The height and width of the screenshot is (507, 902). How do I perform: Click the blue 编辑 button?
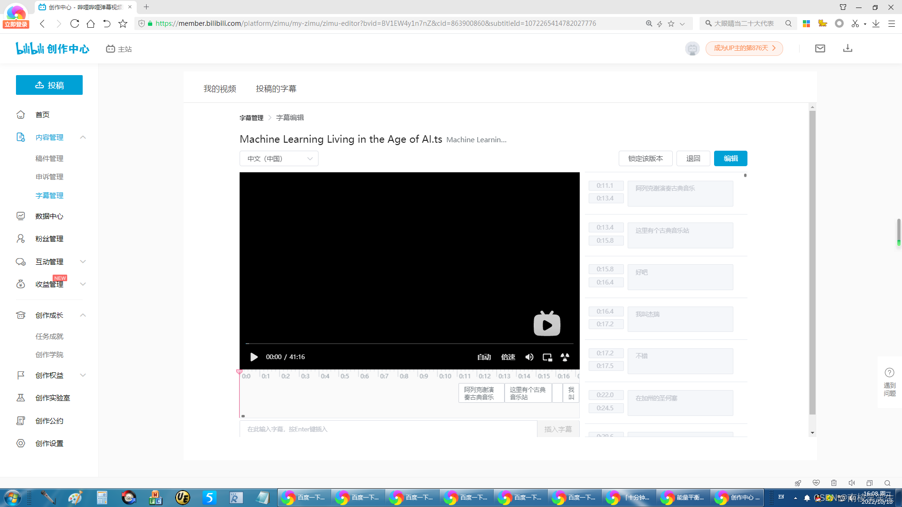pos(731,159)
